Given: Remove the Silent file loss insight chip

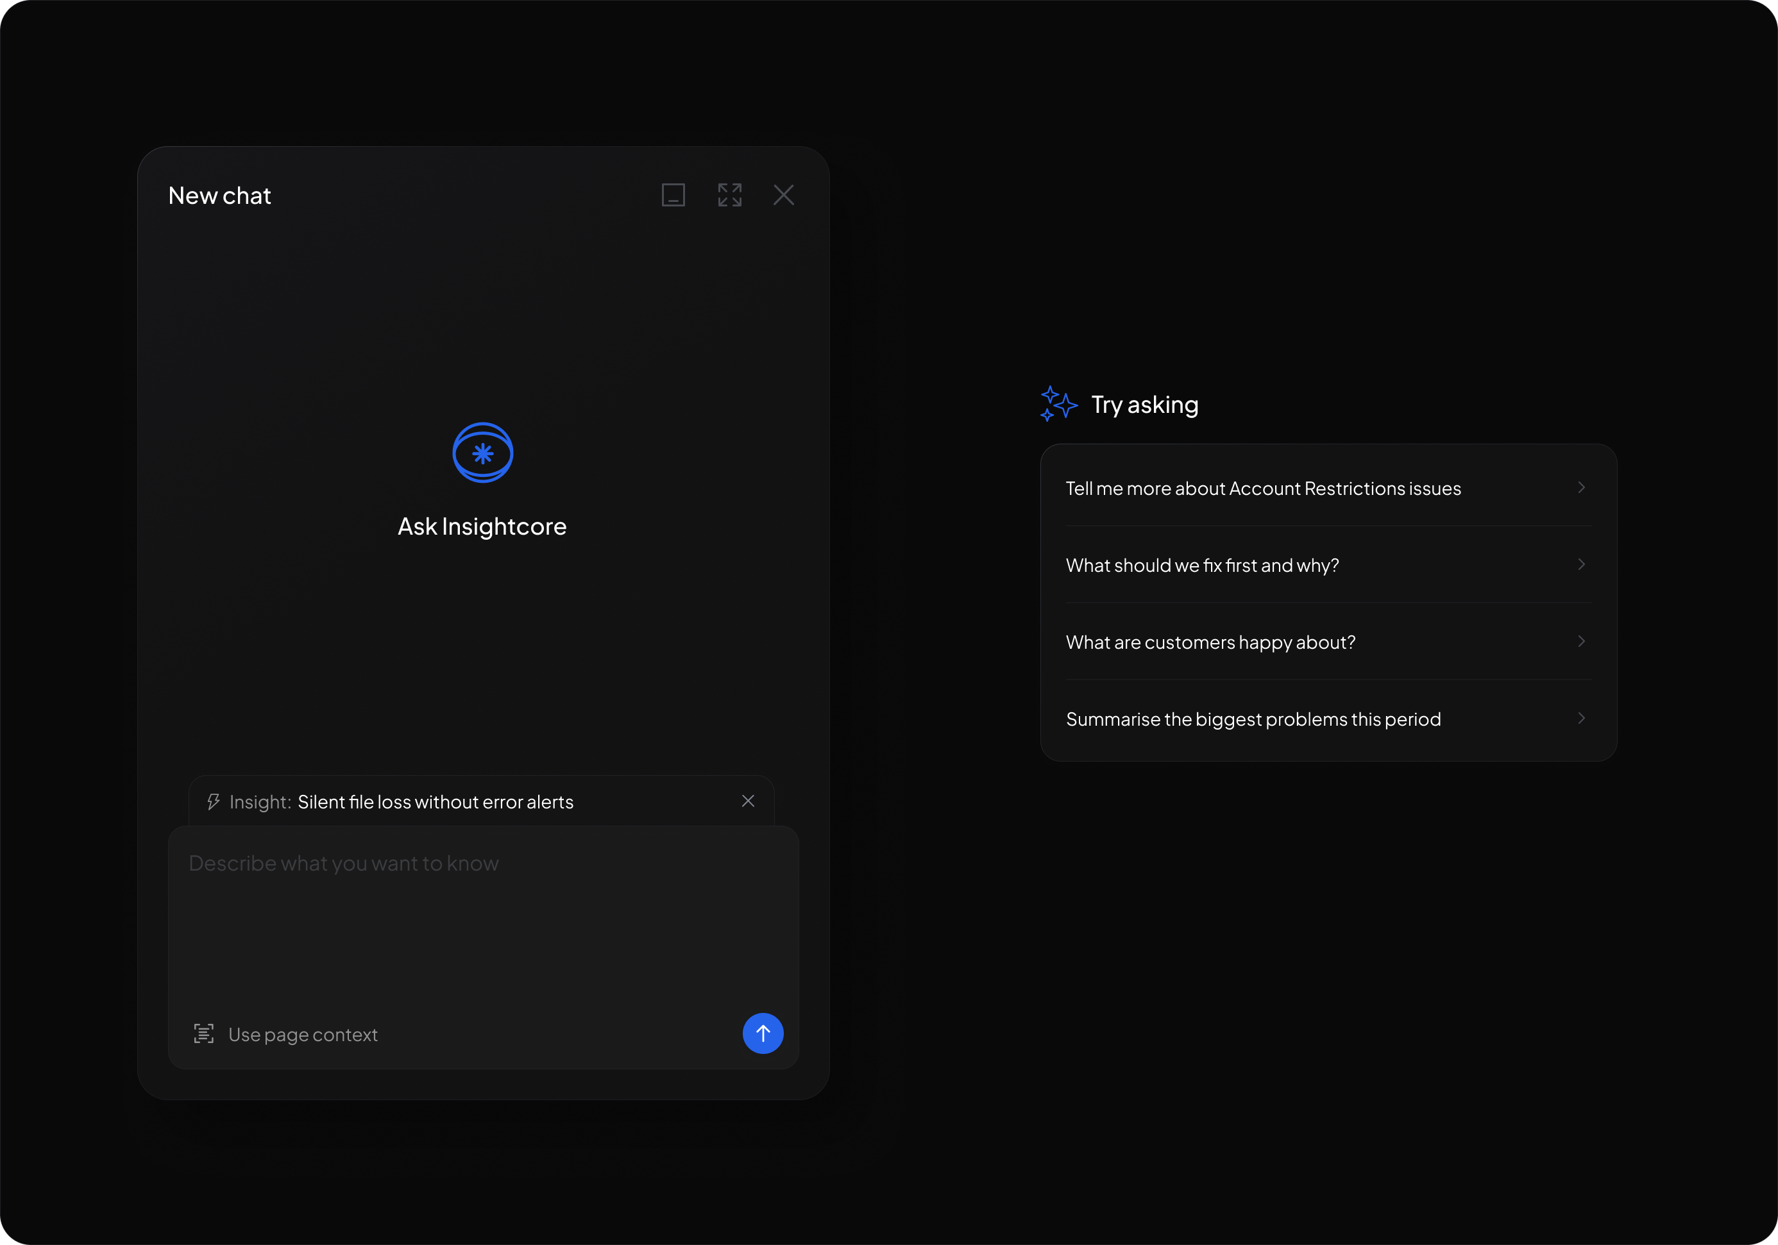Looking at the screenshot, I should (748, 801).
